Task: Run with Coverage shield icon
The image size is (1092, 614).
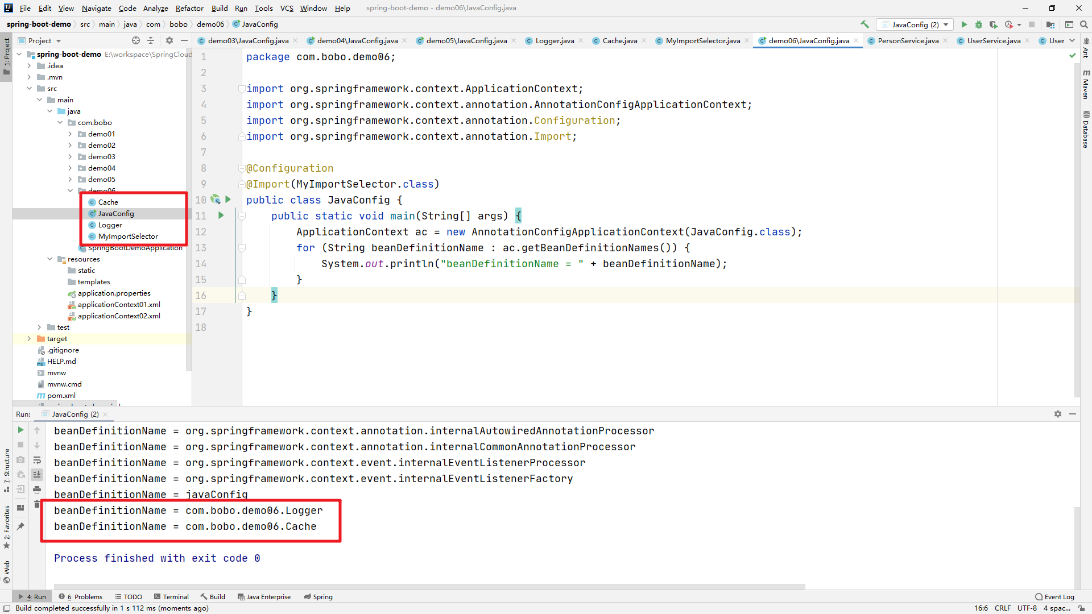Action: 994,24
